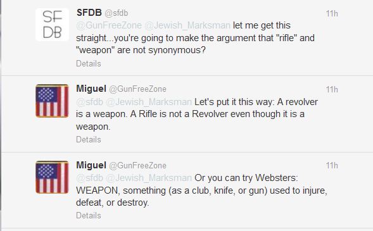
Task: Expand Details under SFDB's tweet
Action: tap(89, 64)
